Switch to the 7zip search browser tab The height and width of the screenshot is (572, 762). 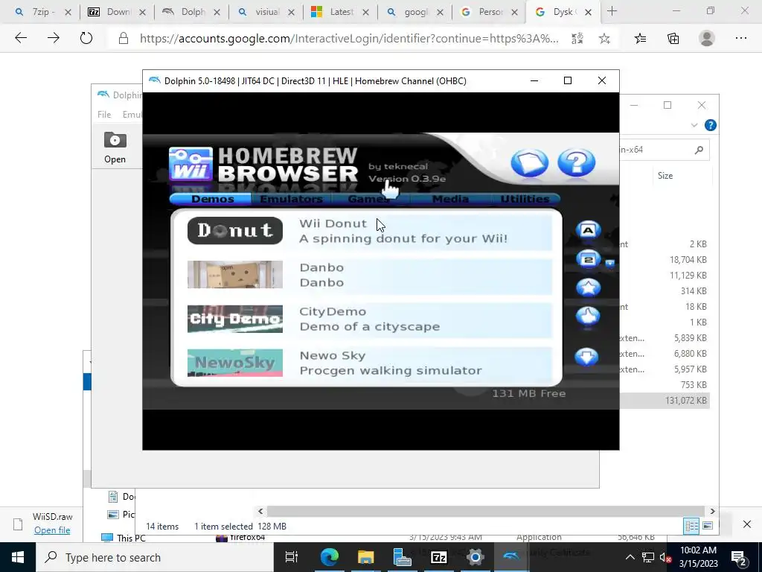click(x=41, y=12)
